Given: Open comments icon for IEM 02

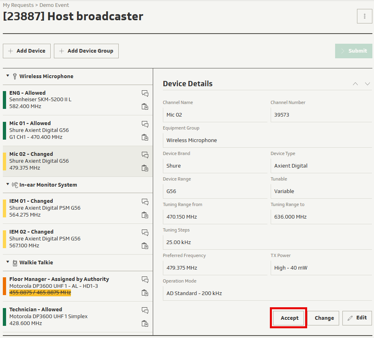Looking at the screenshot, I should 145,232.
